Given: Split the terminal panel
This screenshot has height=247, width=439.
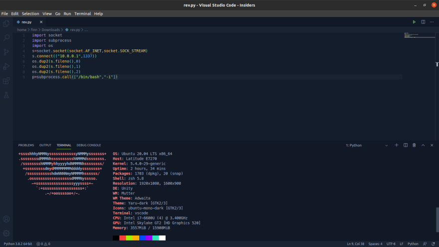Looking at the screenshot, I should (x=406, y=145).
